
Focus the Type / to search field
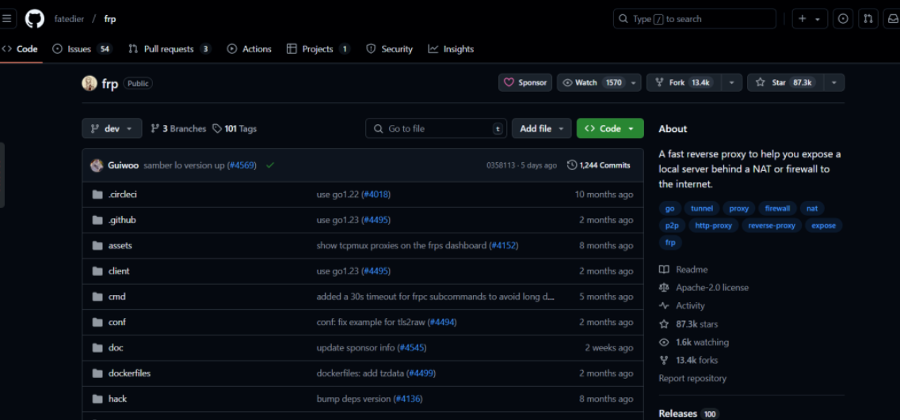tap(695, 19)
